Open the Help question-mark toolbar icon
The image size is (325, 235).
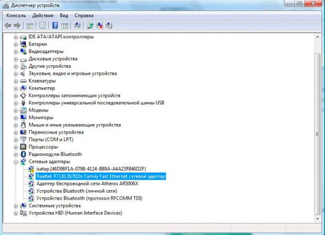coord(55,25)
